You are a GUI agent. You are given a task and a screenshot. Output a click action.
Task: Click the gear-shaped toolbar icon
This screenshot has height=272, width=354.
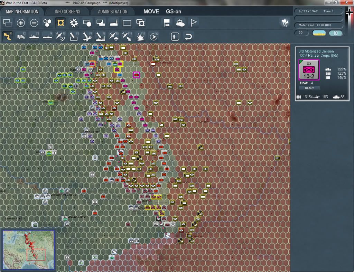pyautogui.click(x=74, y=23)
